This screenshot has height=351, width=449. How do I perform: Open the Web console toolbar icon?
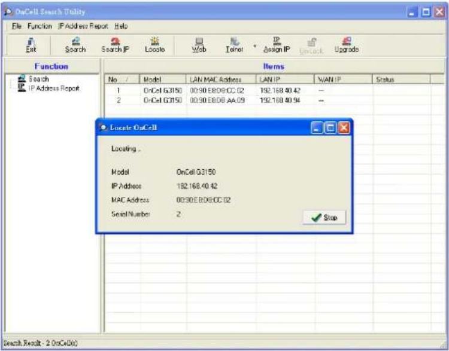coord(199,45)
